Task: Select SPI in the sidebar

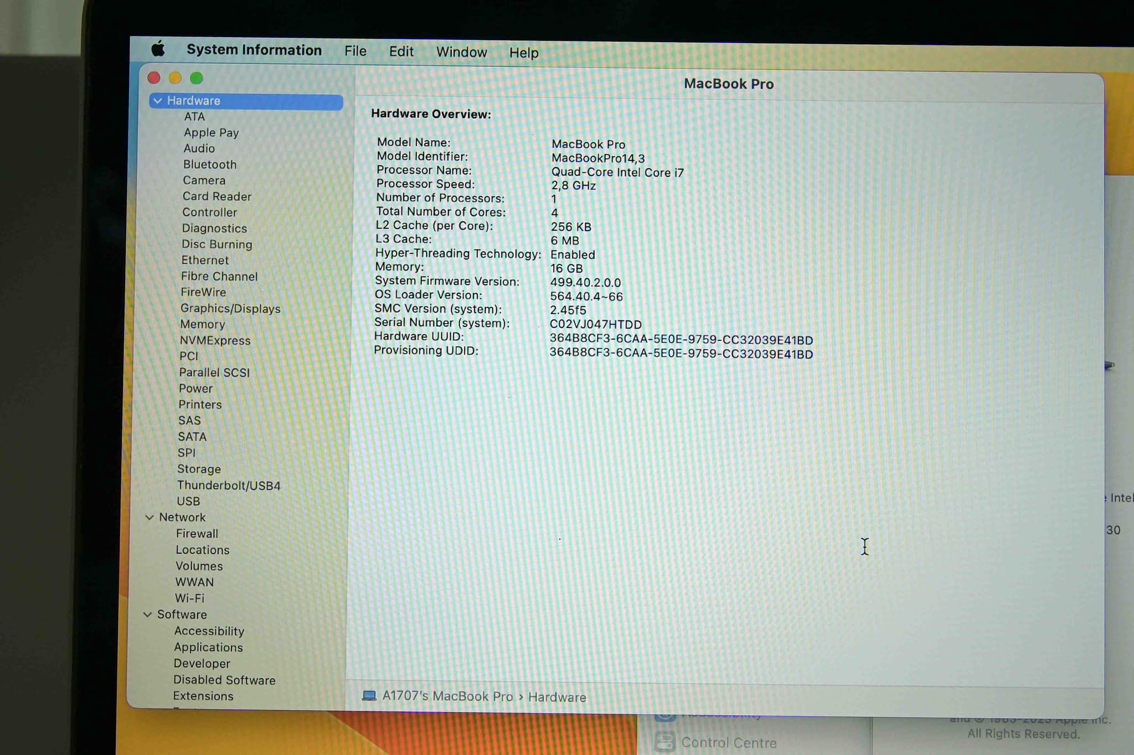Action: tap(187, 452)
